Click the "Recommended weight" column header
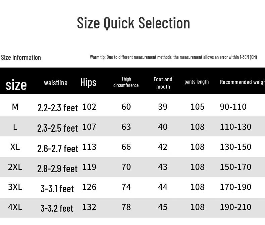Viewport: 265px width, 225px height. coord(242,82)
